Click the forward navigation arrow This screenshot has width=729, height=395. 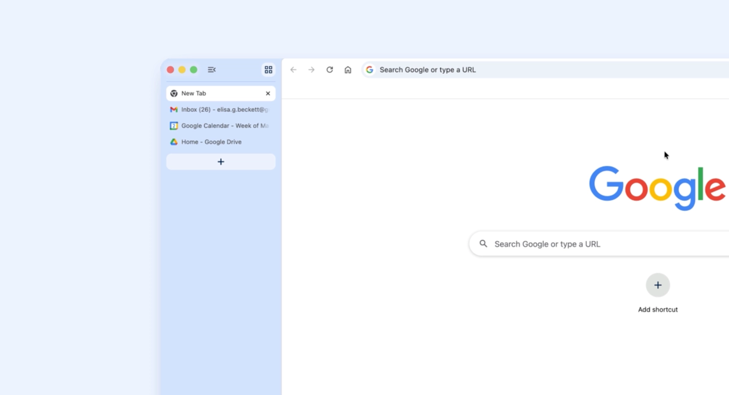click(311, 69)
